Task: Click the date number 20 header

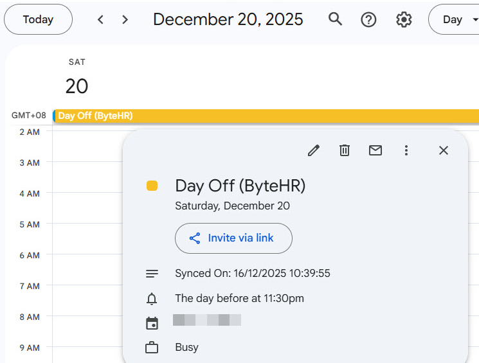Action: 77,86
